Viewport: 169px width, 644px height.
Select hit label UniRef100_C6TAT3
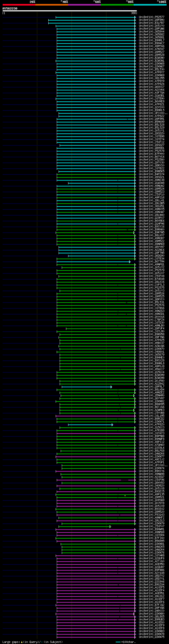pos(152,433)
